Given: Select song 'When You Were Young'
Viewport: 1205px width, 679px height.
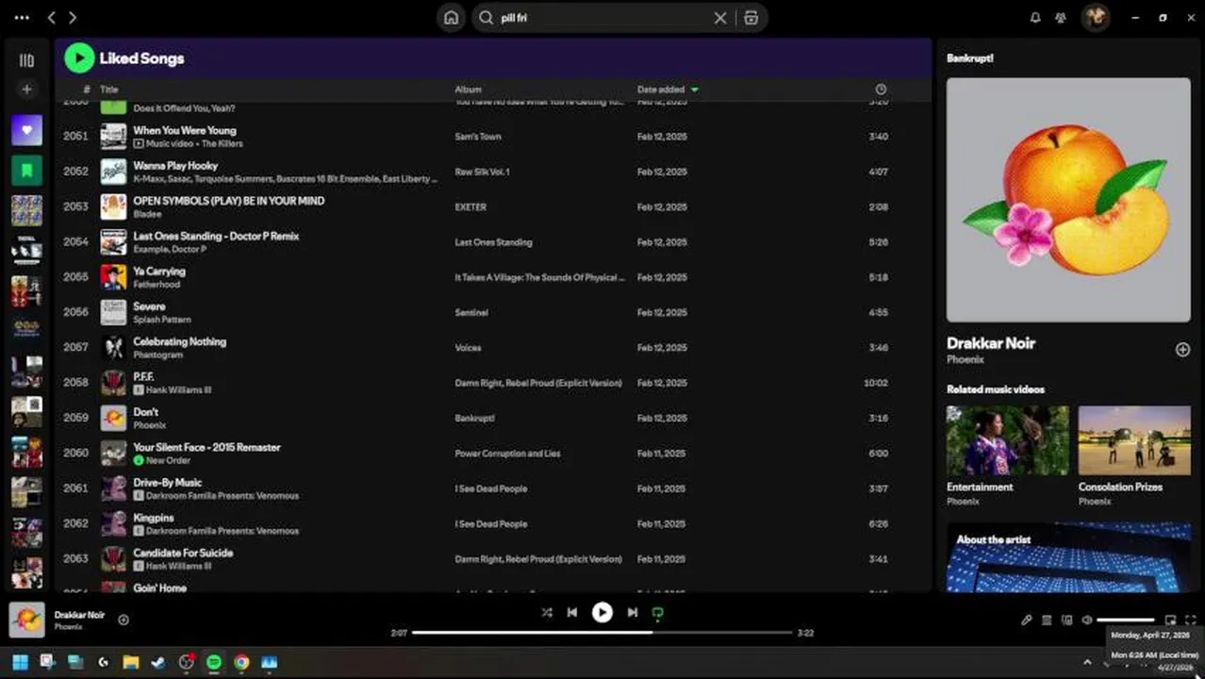Looking at the screenshot, I should [x=185, y=131].
